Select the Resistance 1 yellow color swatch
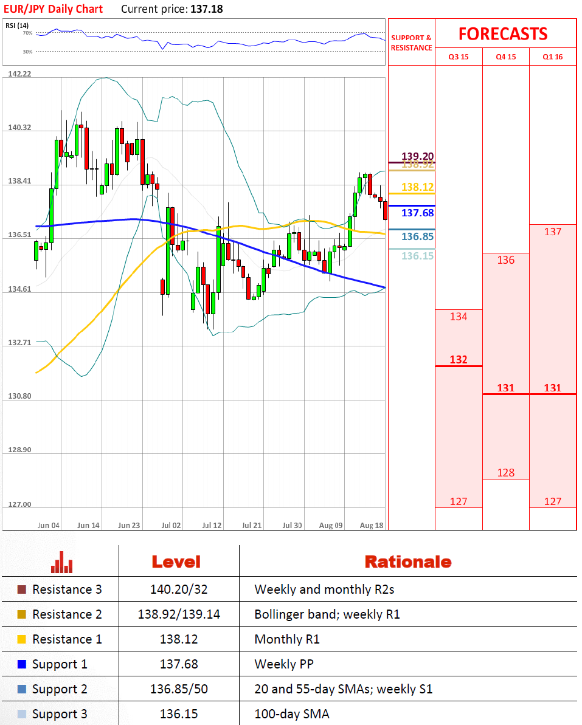Viewport: 582px width, 725px height. tap(22, 639)
